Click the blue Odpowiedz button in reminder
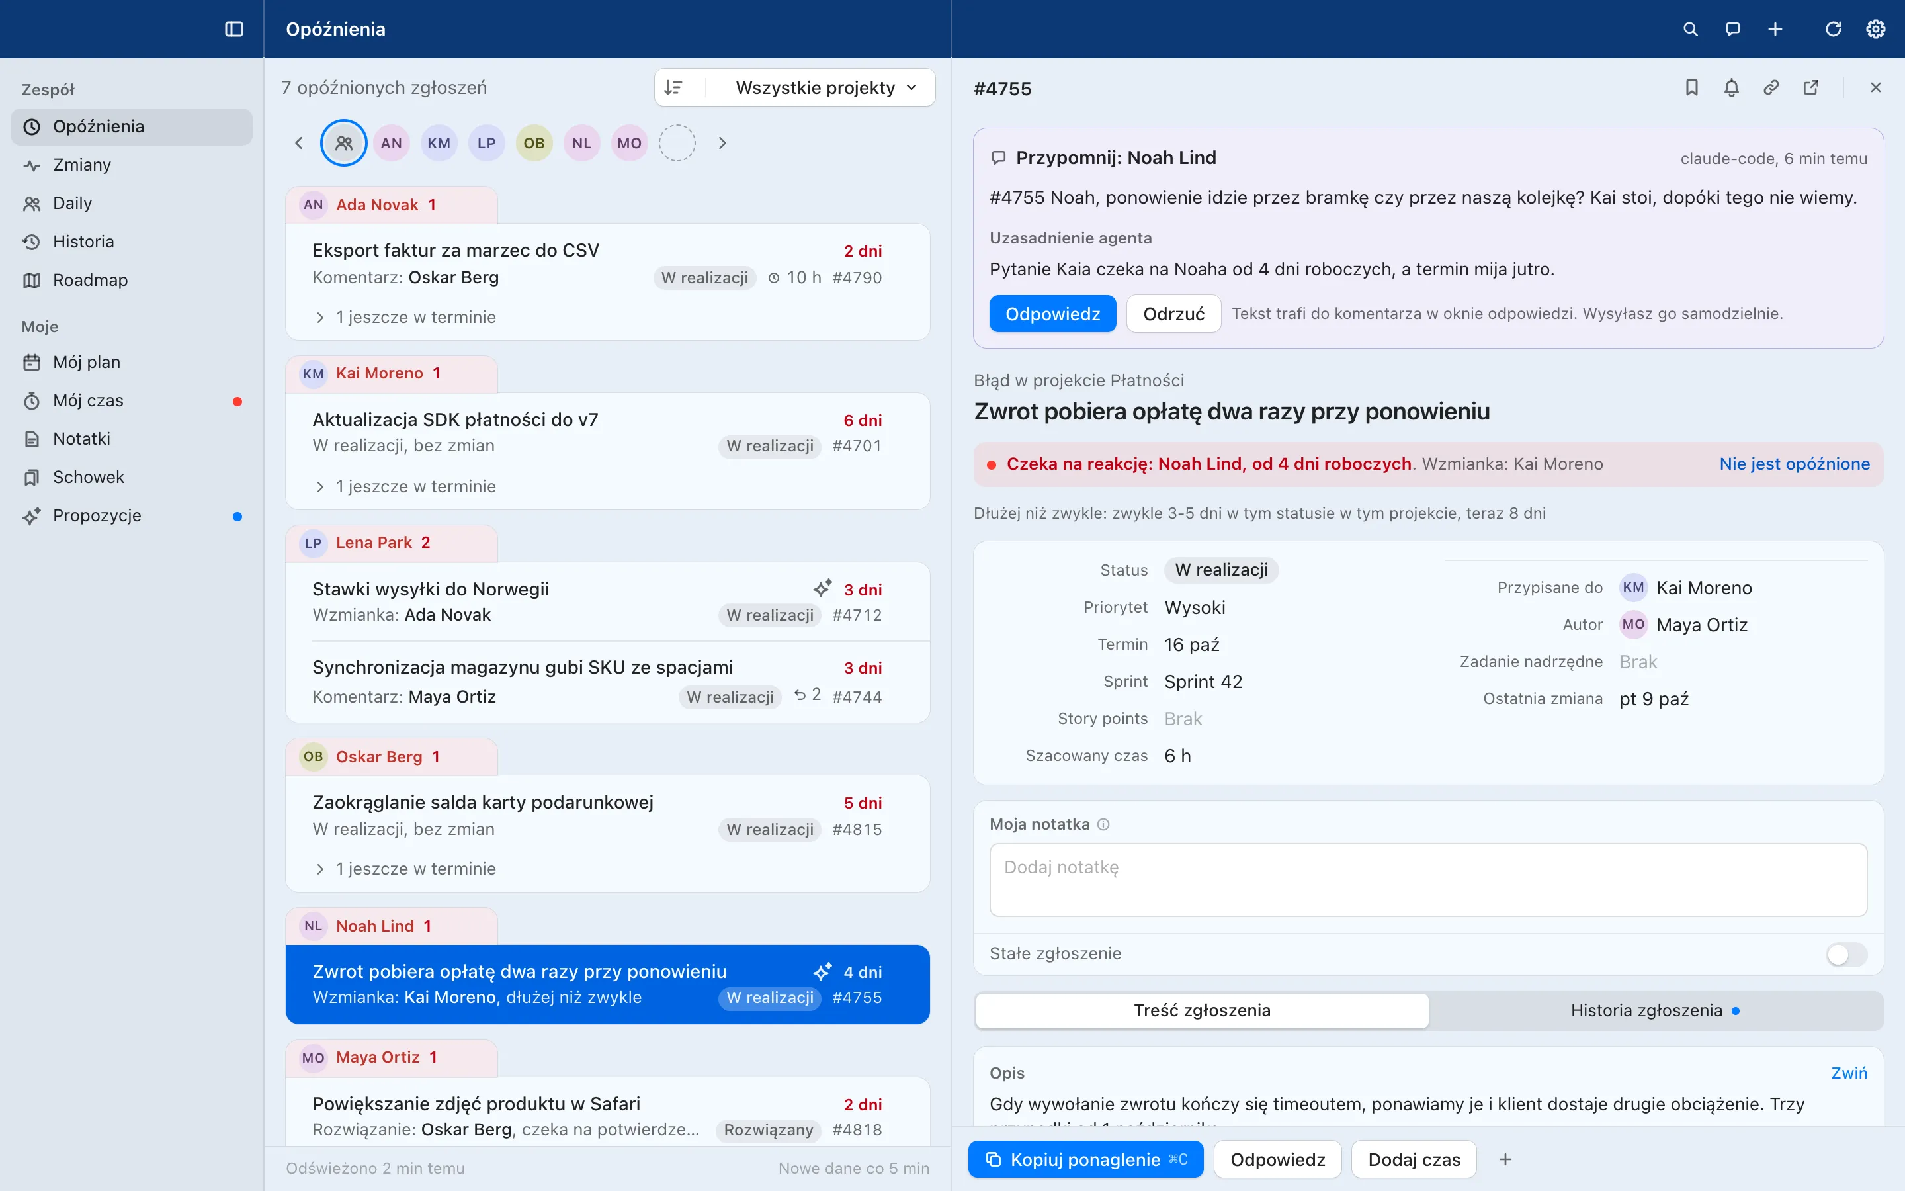This screenshot has width=1905, height=1191. pyautogui.click(x=1052, y=314)
